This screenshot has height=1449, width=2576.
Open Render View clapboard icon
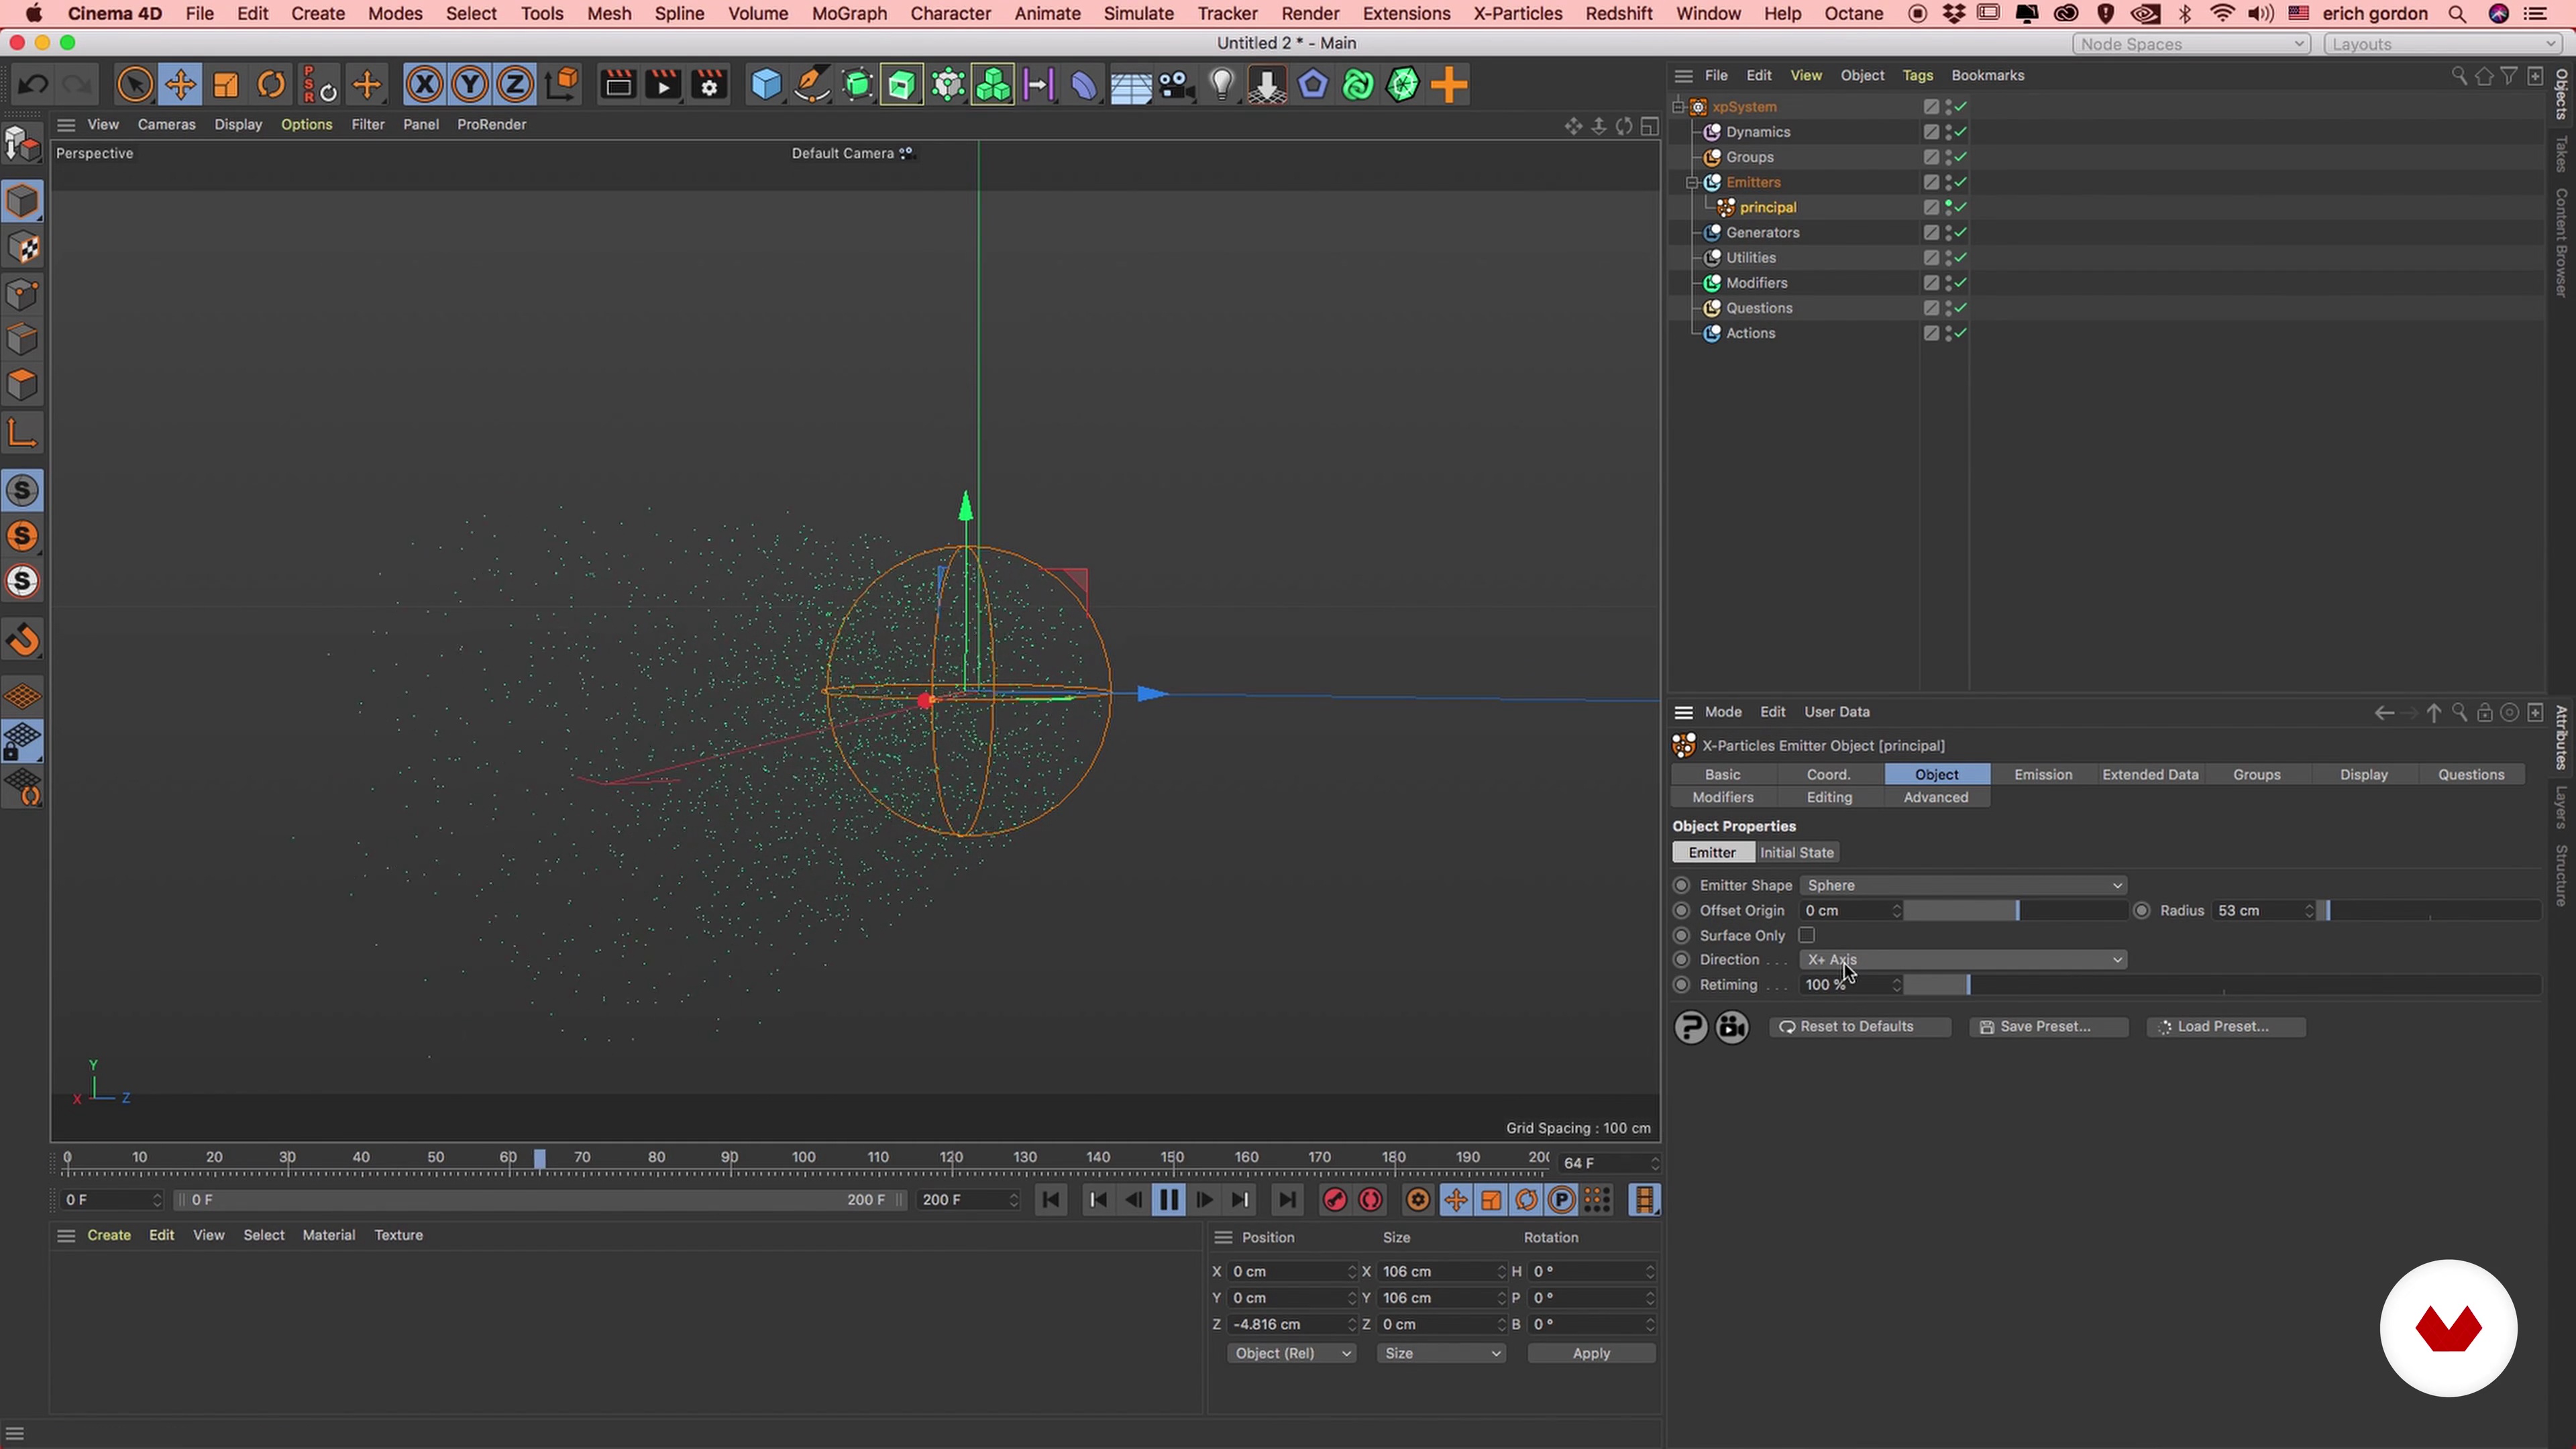click(x=618, y=85)
